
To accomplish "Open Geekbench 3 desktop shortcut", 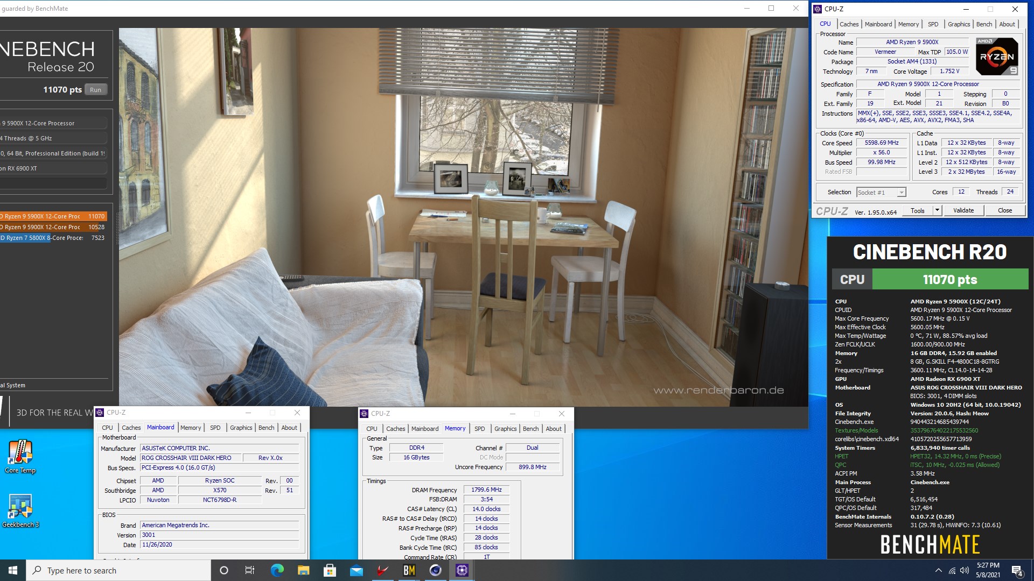I will [20, 511].
